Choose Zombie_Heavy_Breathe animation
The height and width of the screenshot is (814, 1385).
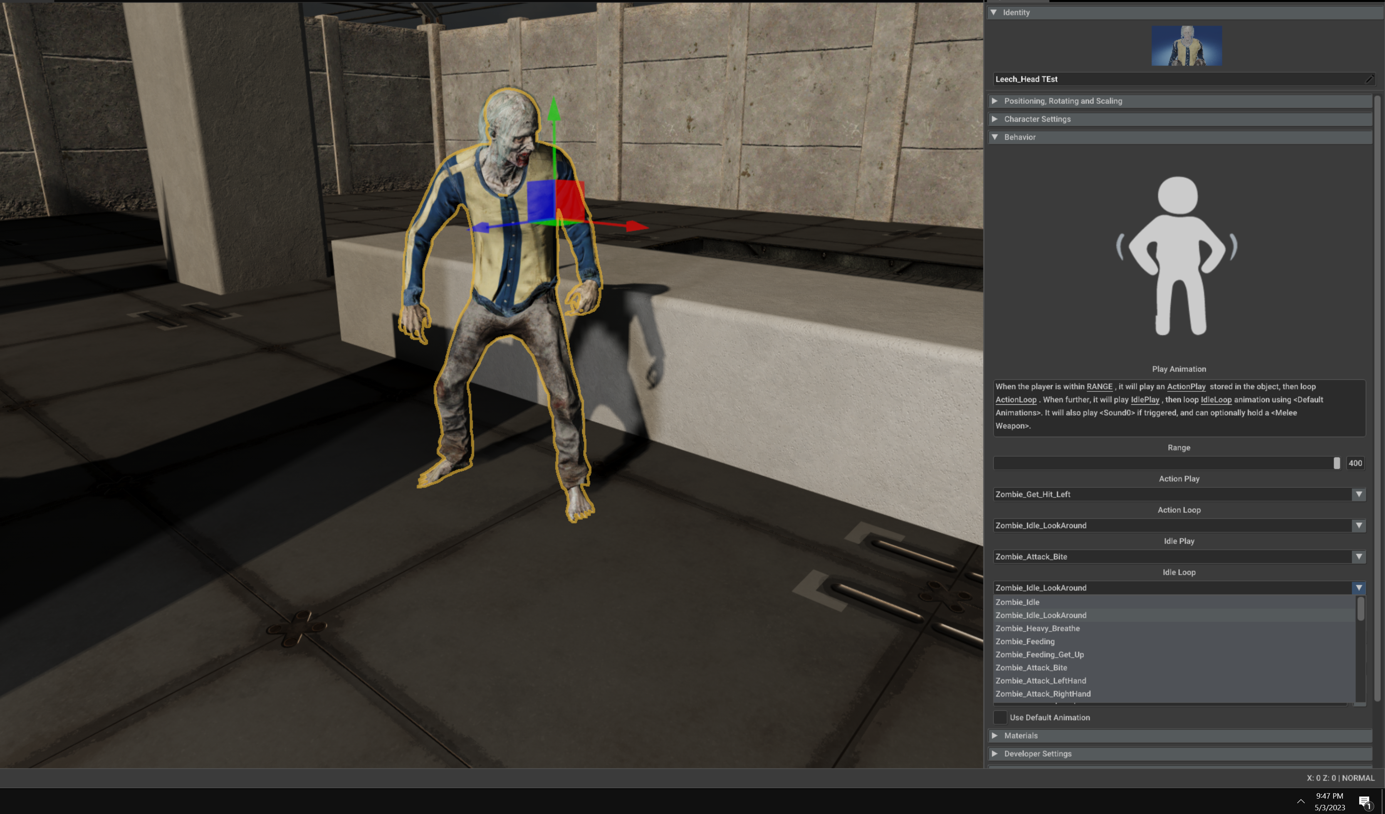pos(1174,628)
